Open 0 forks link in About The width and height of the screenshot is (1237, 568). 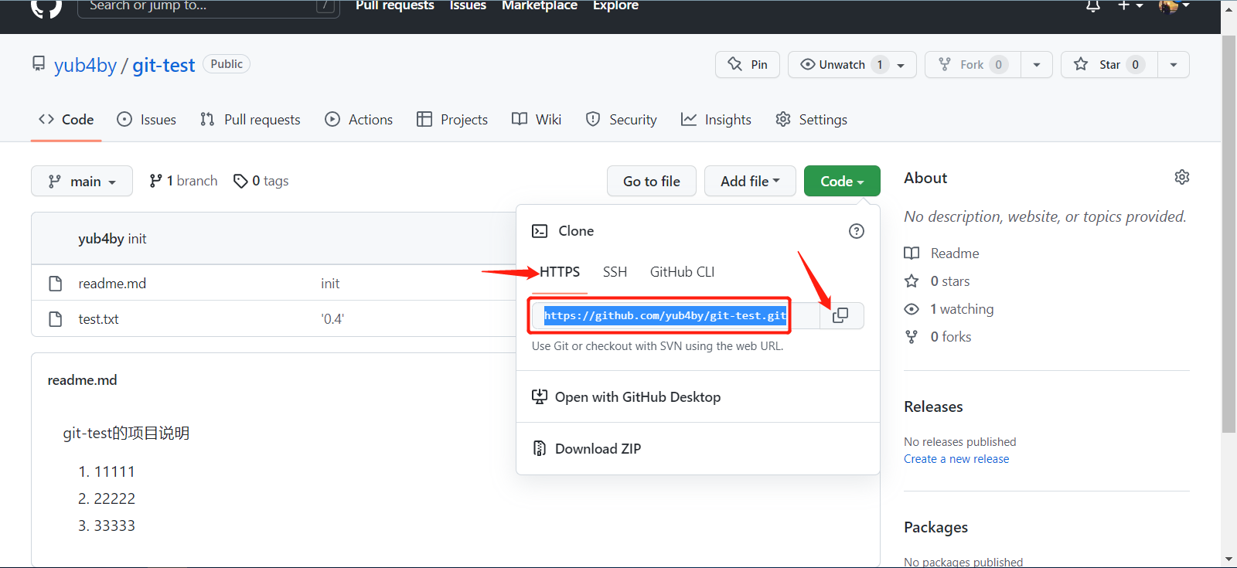[x=951, y=337]
